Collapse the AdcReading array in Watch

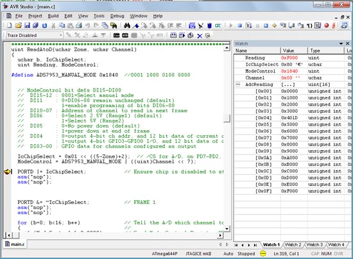click(x=238, y=85)
